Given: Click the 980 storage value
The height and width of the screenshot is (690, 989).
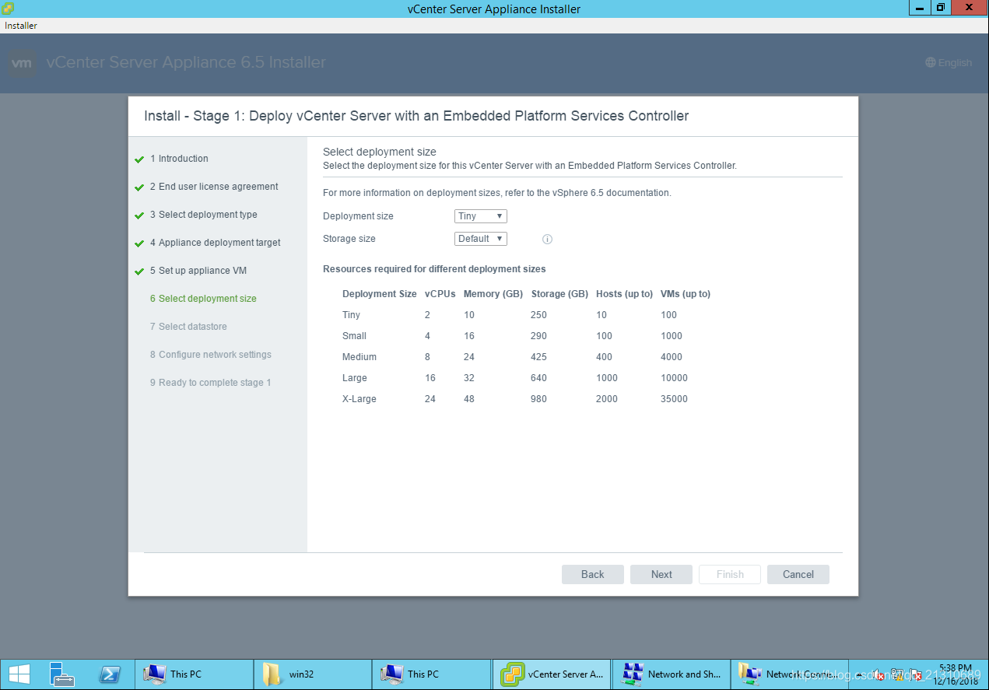Looking at the screenshot, I should coord(539,399).
